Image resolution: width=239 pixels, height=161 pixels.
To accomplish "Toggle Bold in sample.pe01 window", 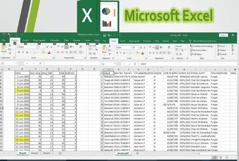I will pos(117,53).
